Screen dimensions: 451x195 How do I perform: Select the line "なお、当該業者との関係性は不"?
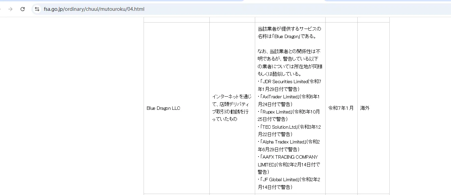coord(289,51)
